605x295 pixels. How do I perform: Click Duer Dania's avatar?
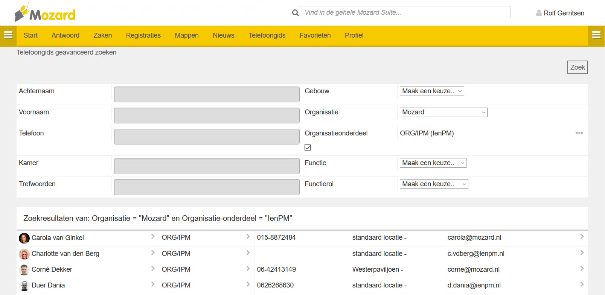point(24,286)
